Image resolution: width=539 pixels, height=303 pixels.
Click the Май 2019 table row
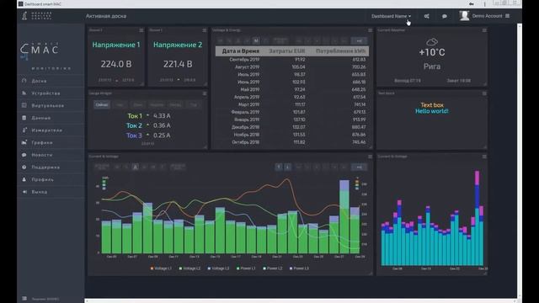292,90
